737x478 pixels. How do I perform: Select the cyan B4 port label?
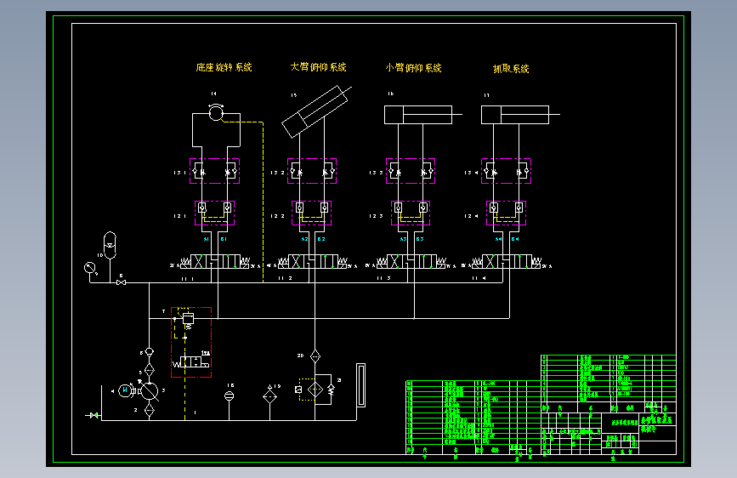click(x=516, y=239)
